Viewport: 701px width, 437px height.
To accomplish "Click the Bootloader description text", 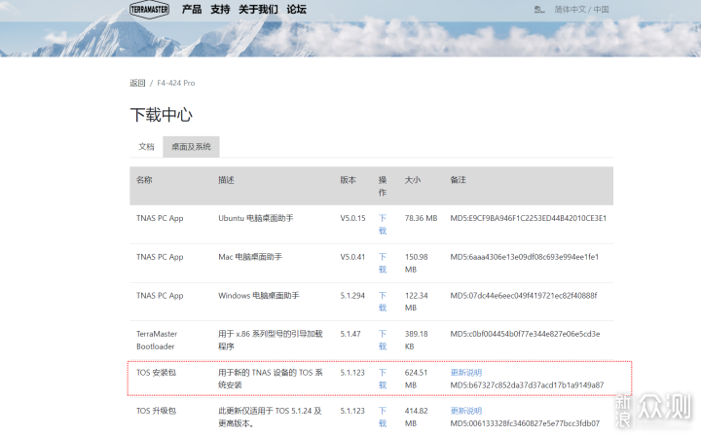I will pos(271,340).
